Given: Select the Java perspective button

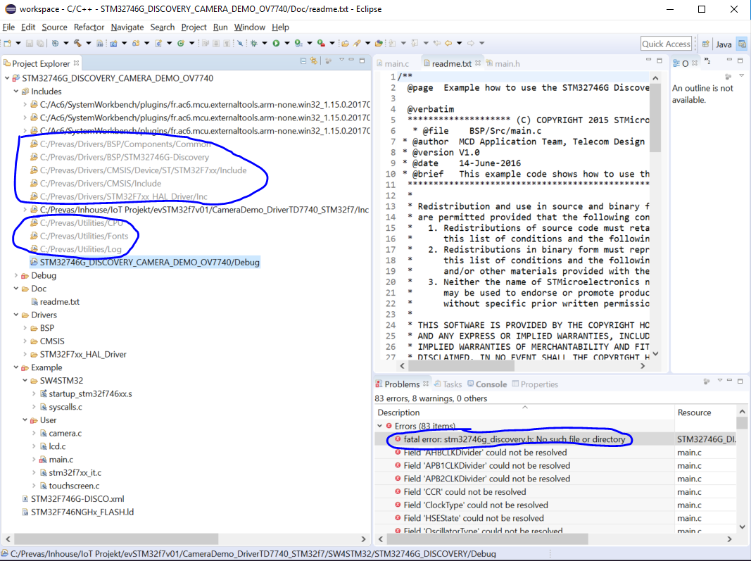Looking at the screenshot, I should (x=724, y=44).
